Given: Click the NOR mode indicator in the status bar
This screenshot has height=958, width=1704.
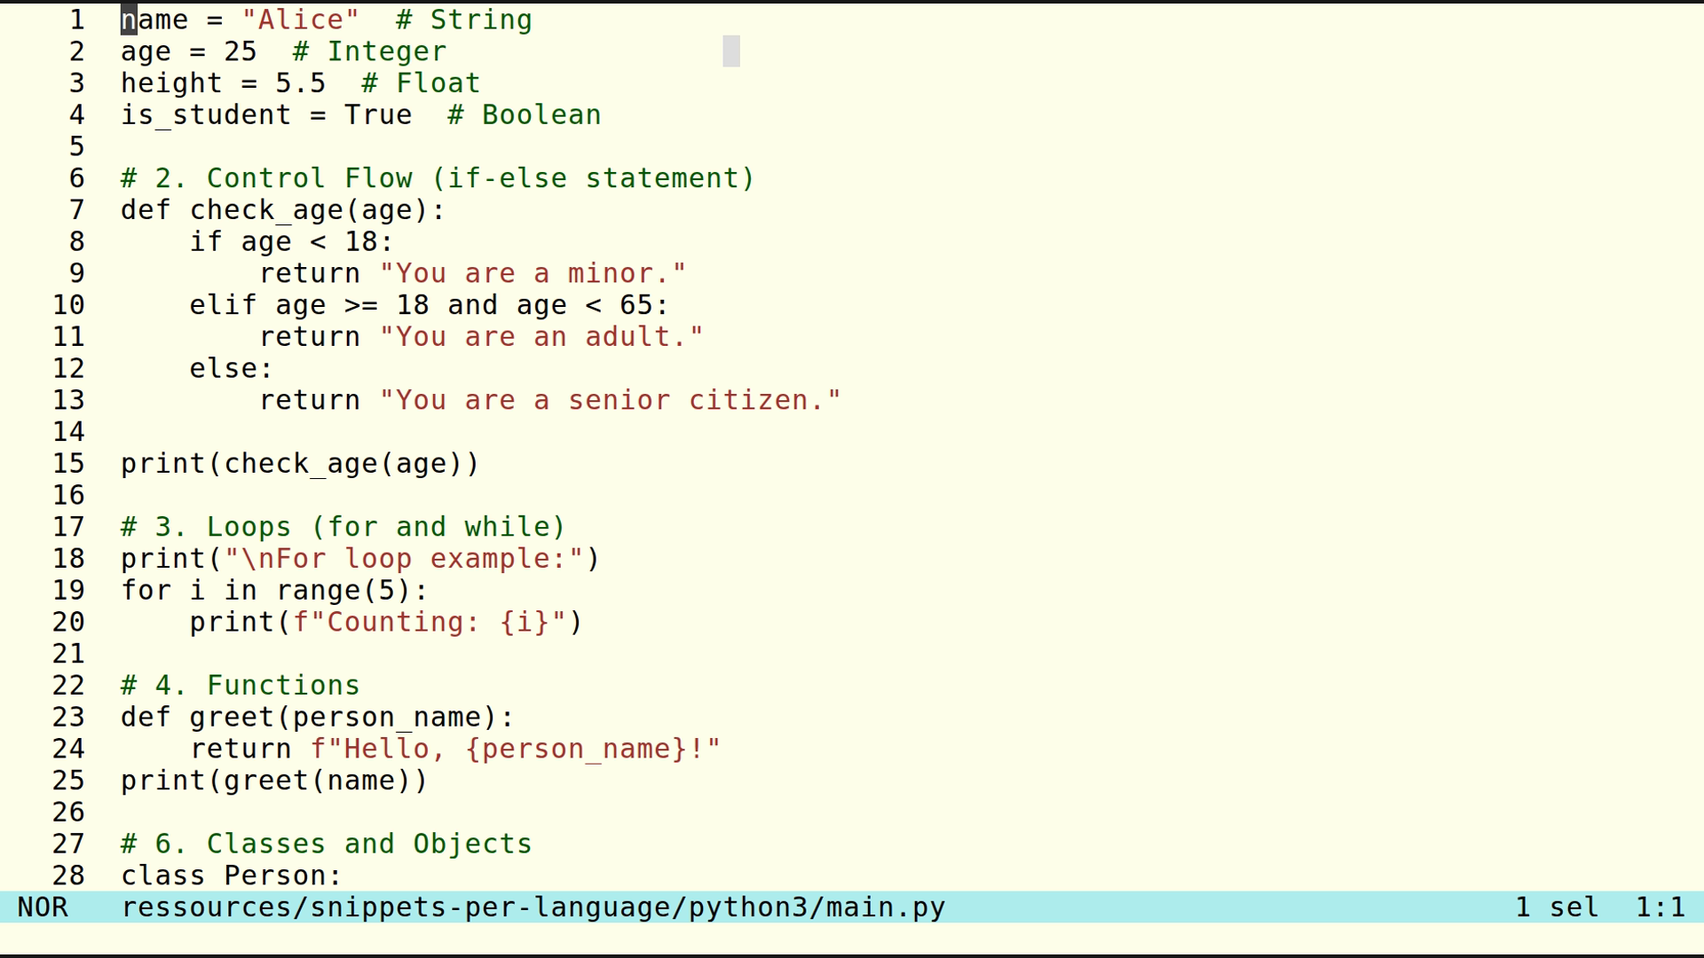Looking at the screenshot, I should (43, 907).
